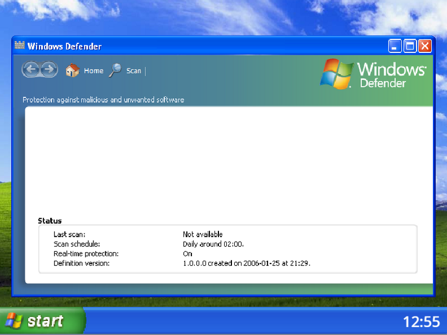This screenshot has width=447, height=335.
Task: Minimize the Windows Defender window
Action: tap(395, 46)
